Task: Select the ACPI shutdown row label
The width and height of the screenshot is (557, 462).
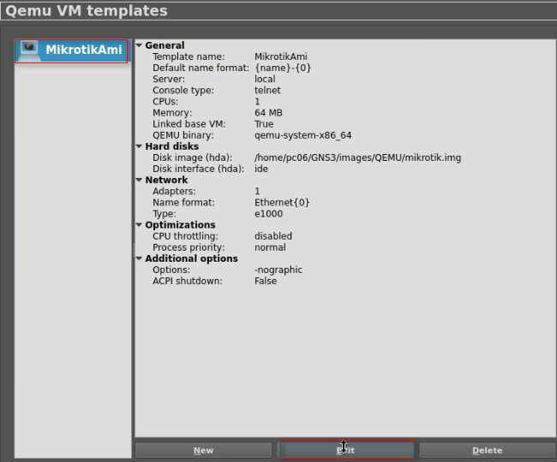Action: [188, 281]
